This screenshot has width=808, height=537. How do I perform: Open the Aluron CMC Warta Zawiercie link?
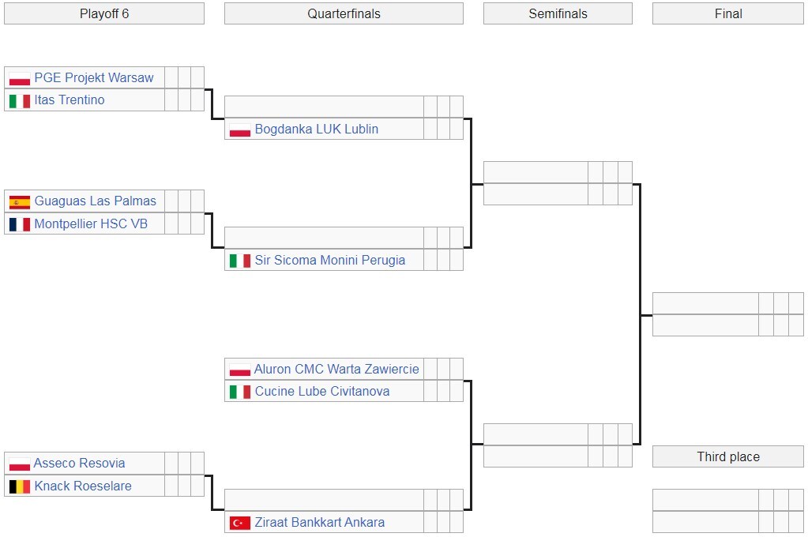pyautogui.click(x=336, y=370)
